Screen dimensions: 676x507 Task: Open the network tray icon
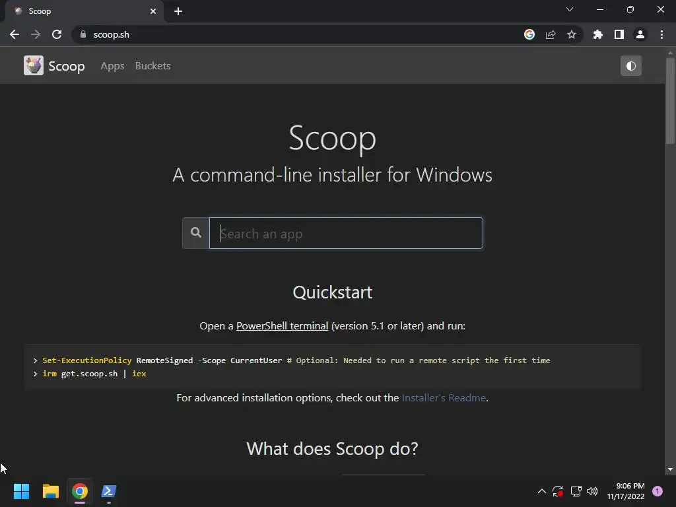tap(576, 491)
